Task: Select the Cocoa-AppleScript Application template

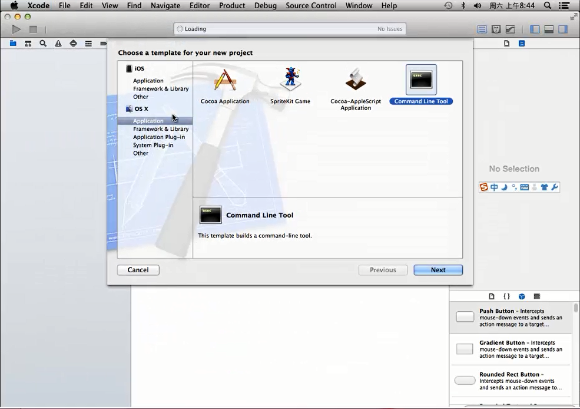Action: 356,89
